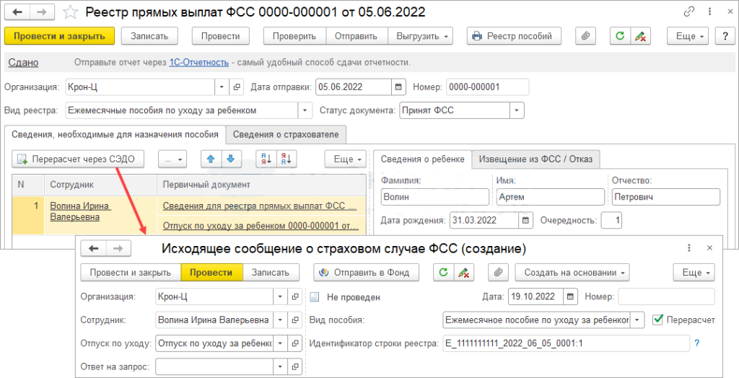The height and width of the screenshot is (378, 739).
Task: Toggle the Перерасчет checkbox
Action: [657, 319]
